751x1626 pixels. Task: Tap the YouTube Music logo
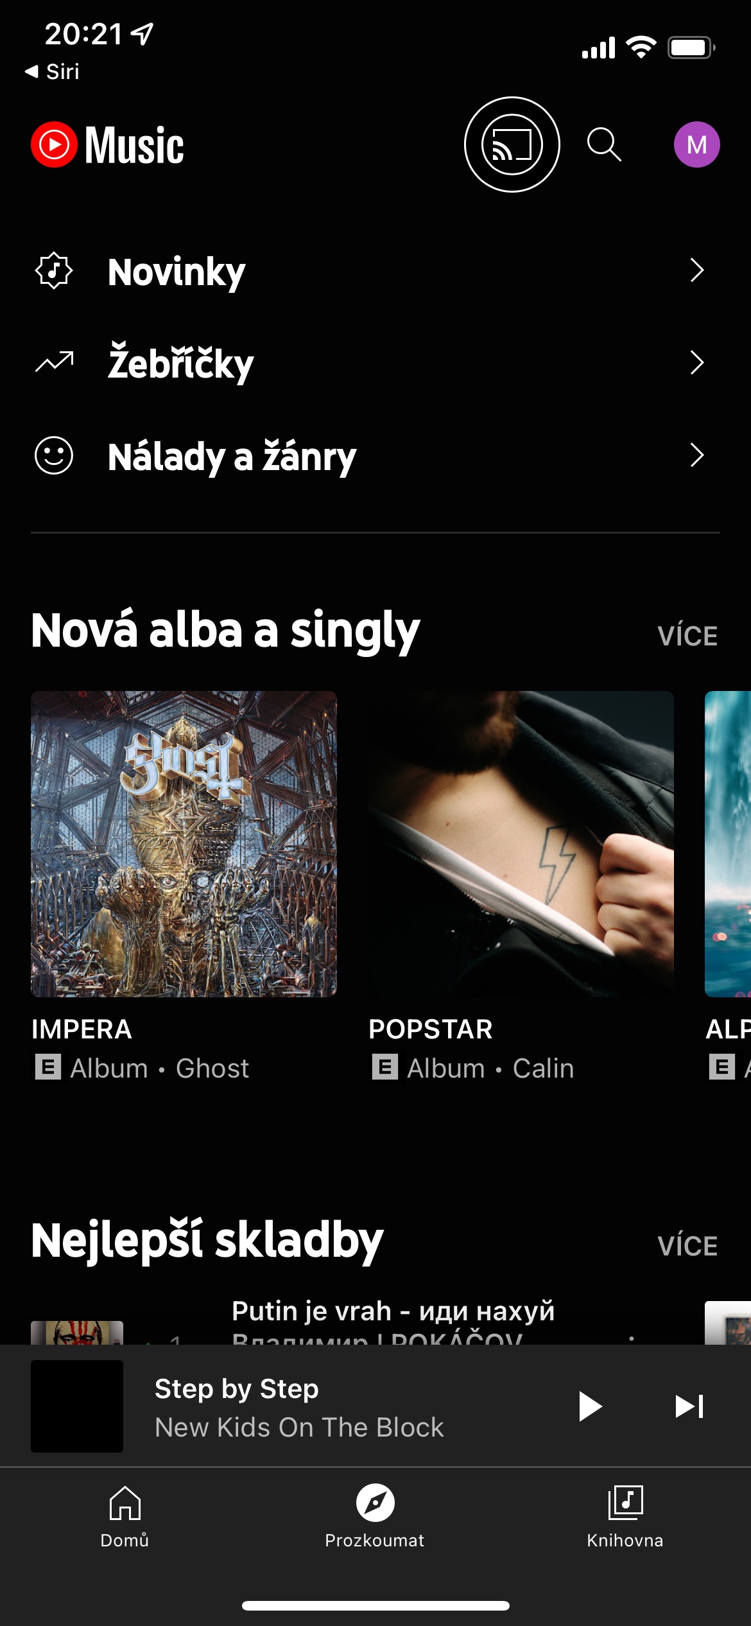click(x=108, y=145)
